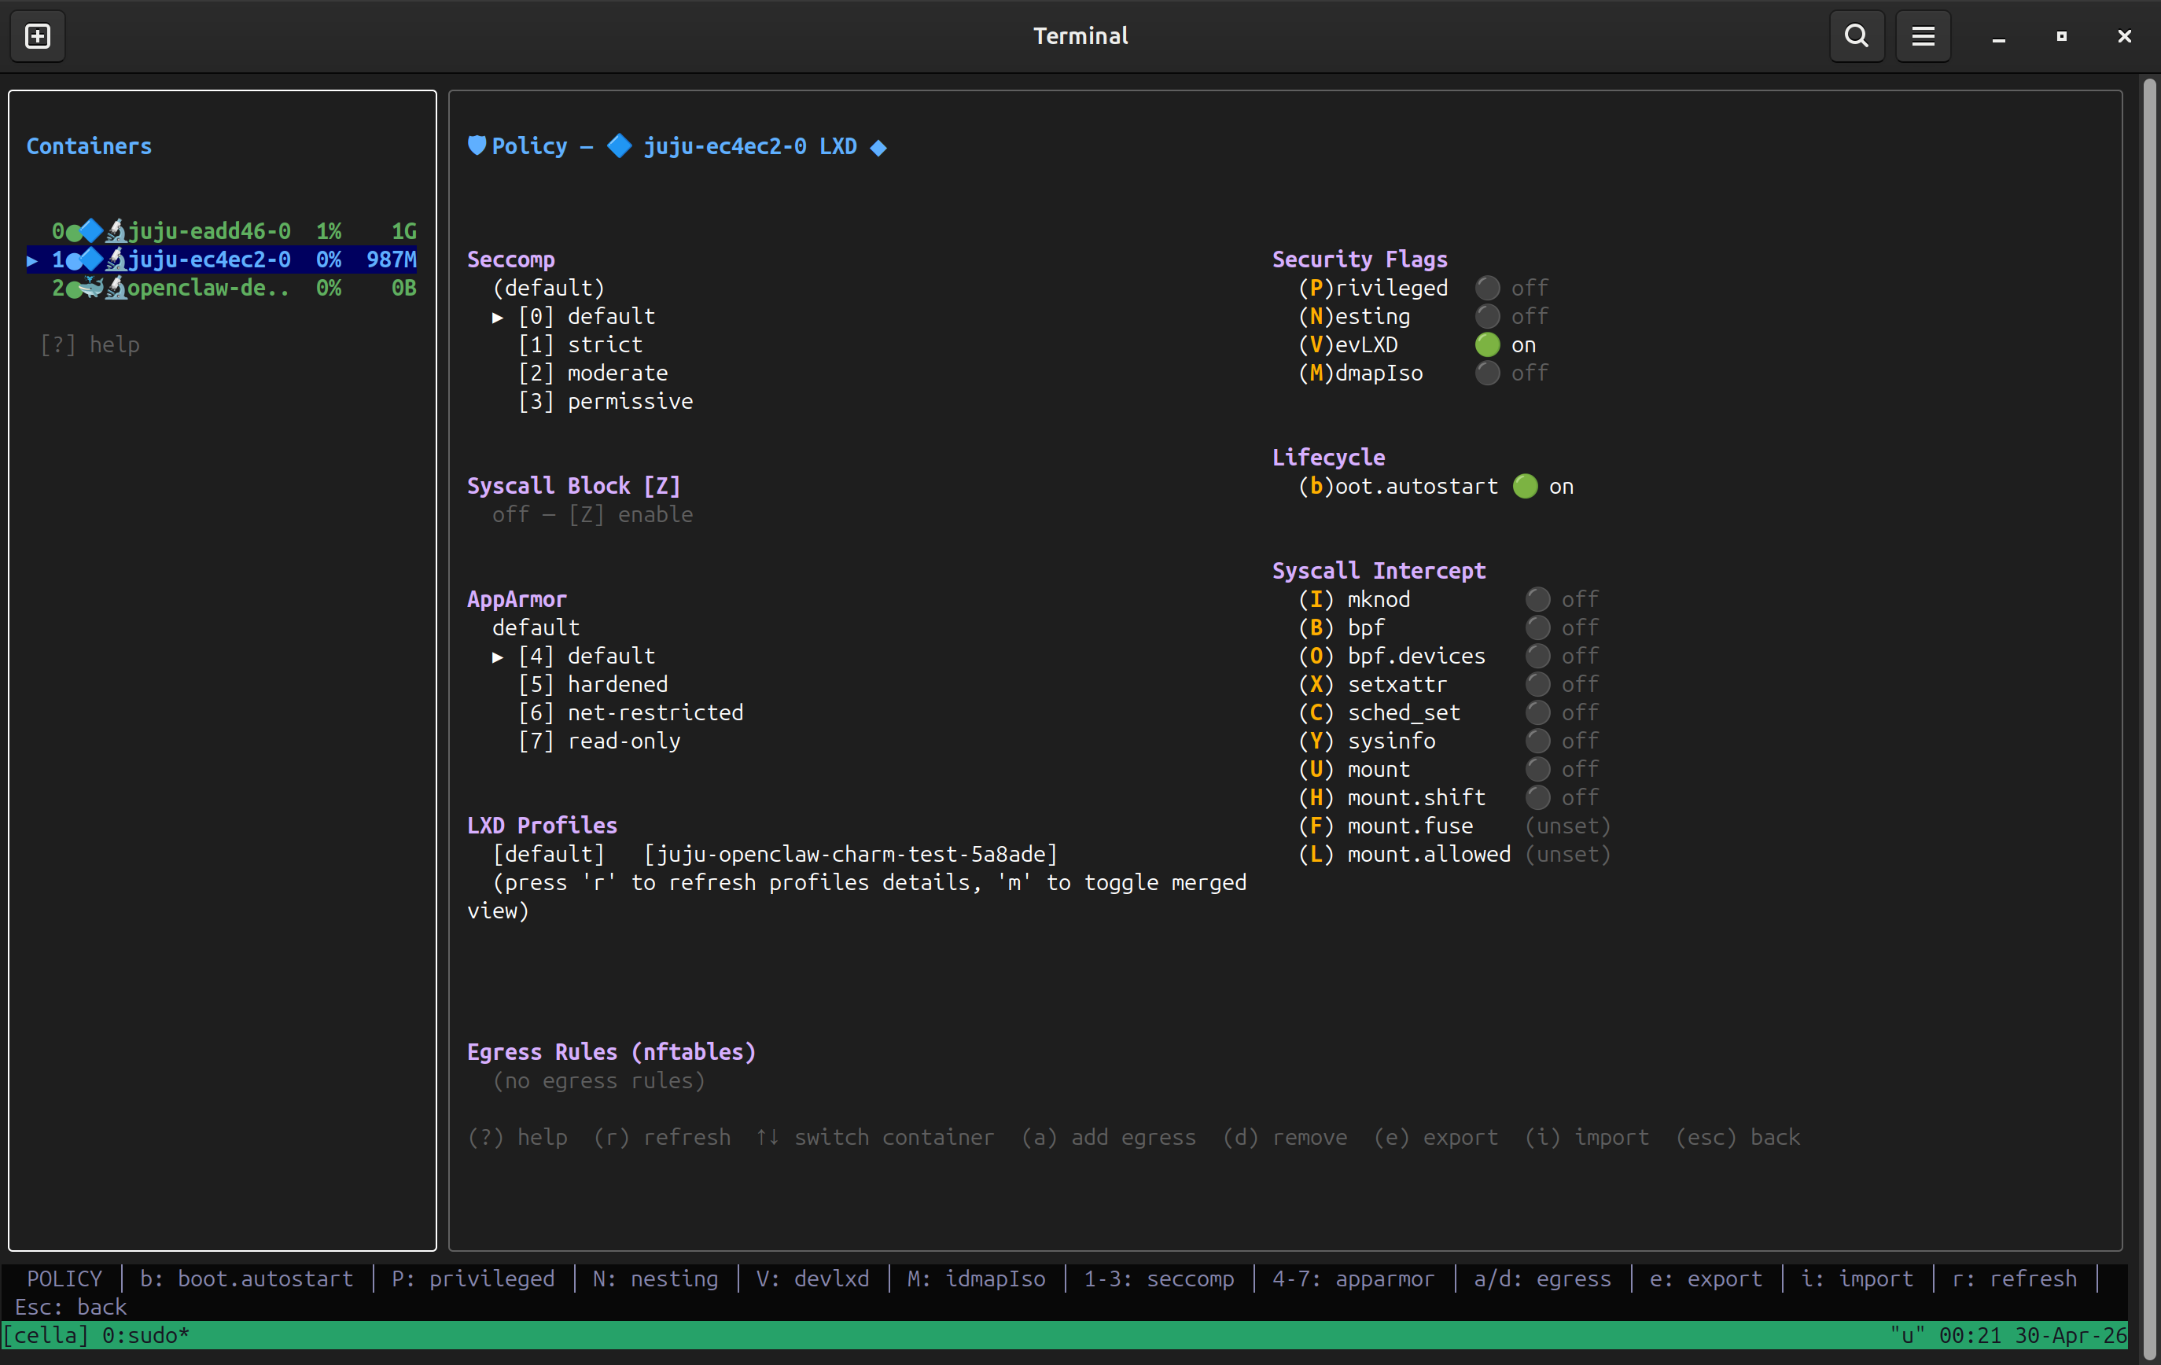Click '1-3: seccomp' in status bar
Screen dimensions: 2161x1365
tap(1159, 1279)
